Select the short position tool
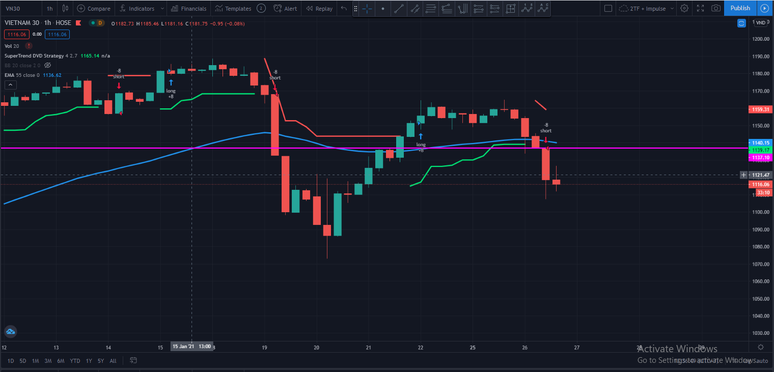The height and width of the screenshot is (372, 774). [494, 8]
